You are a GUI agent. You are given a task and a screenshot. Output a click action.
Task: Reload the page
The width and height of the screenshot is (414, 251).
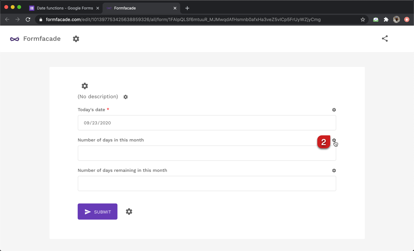pyautogui.click(x=28, y=20)
